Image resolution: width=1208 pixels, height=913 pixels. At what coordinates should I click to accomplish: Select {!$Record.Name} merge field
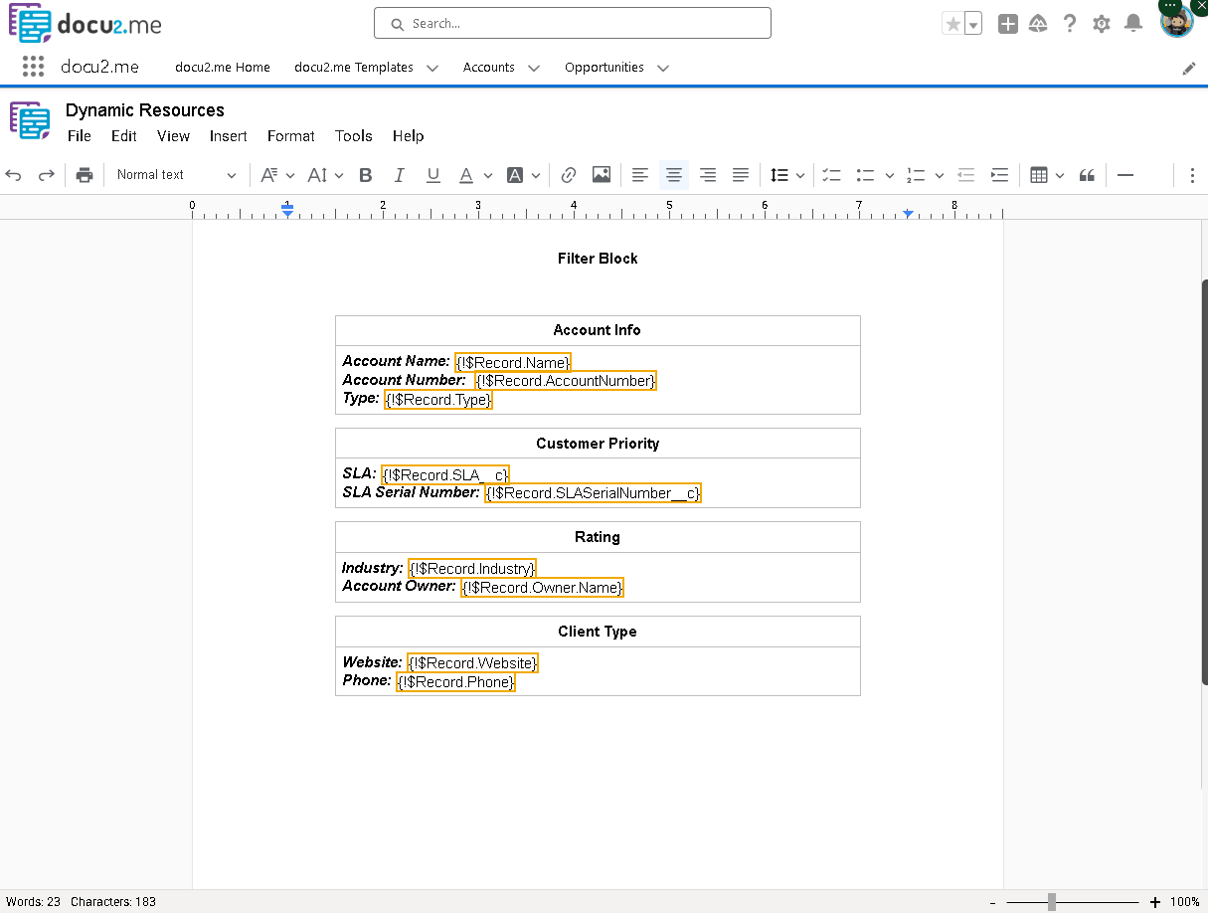point(513,362)
